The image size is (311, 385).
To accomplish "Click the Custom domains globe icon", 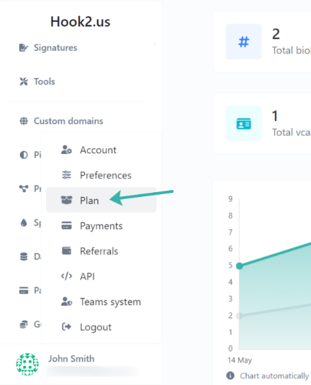I will (24, 121).
